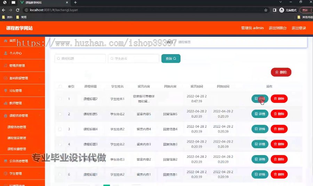Expand the 公告信息管理 sidebar menu arrow

pyautogui.click(x=39, y=161)
